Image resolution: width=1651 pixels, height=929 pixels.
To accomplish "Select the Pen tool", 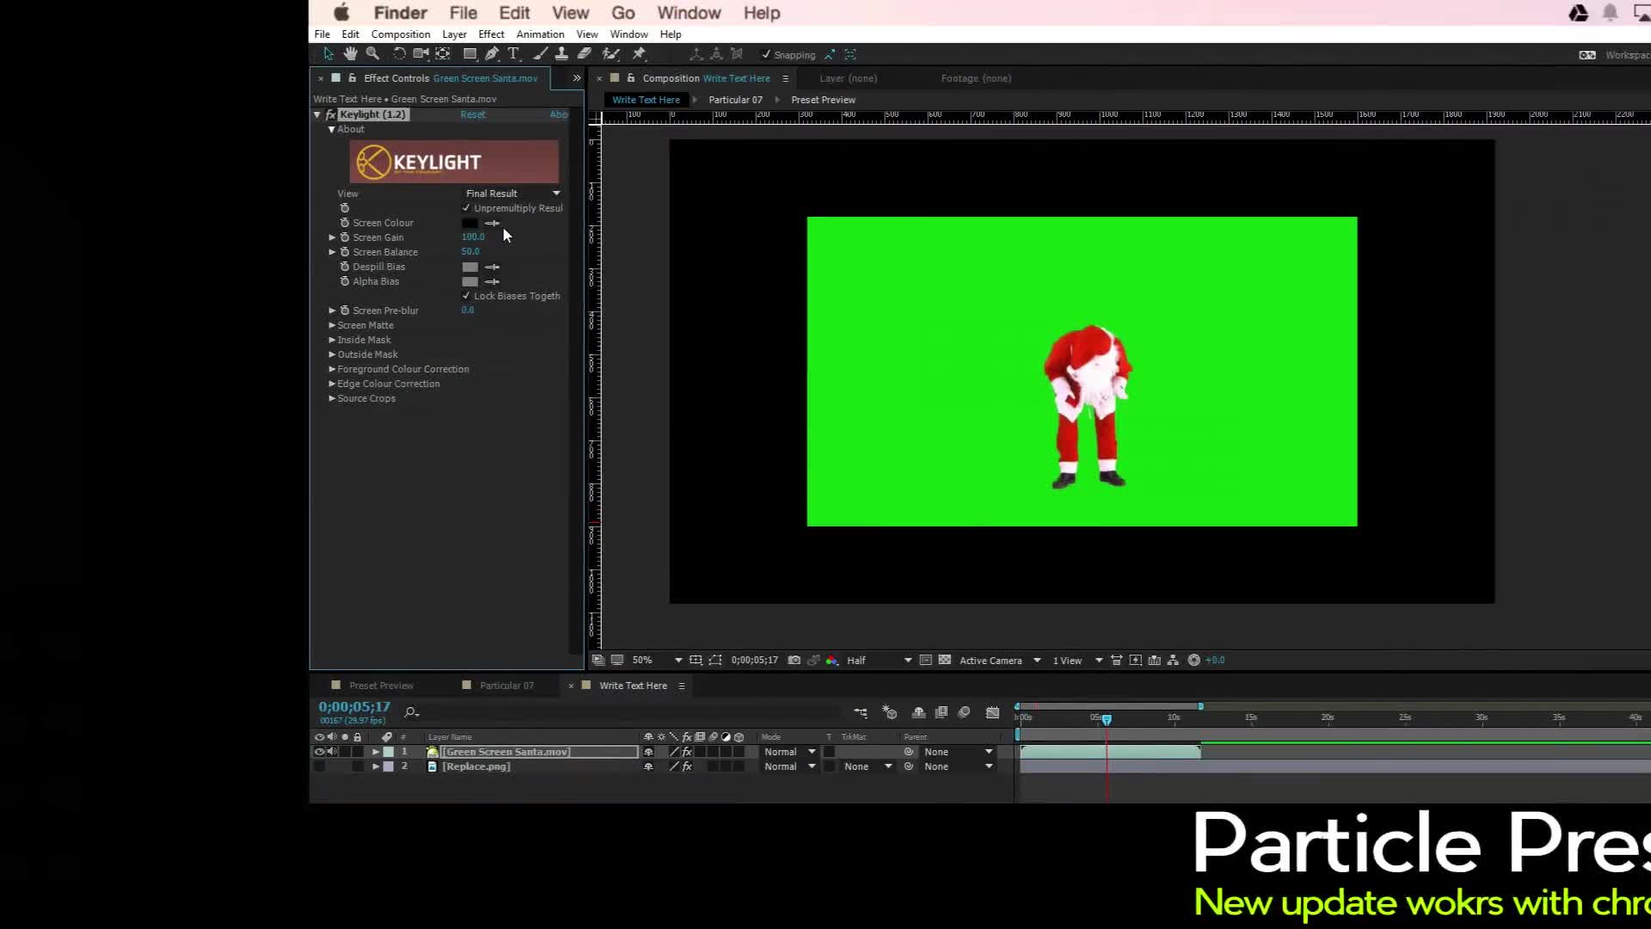I will (492, 54).
